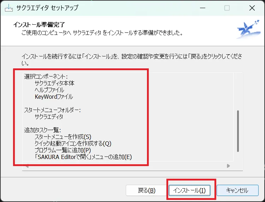Click the setup installer icon in title bar

click(9, 8)
